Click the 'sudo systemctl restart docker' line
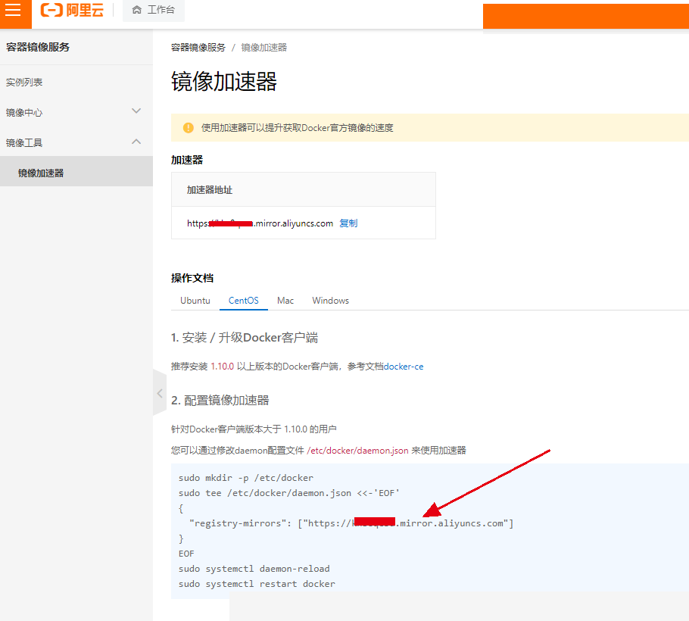This screenshot has width=689, height=621. click(257, 584)
